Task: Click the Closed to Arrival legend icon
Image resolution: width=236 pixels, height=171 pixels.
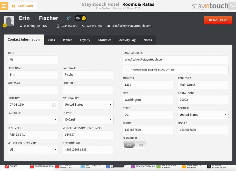Action: tap(32, 166)
